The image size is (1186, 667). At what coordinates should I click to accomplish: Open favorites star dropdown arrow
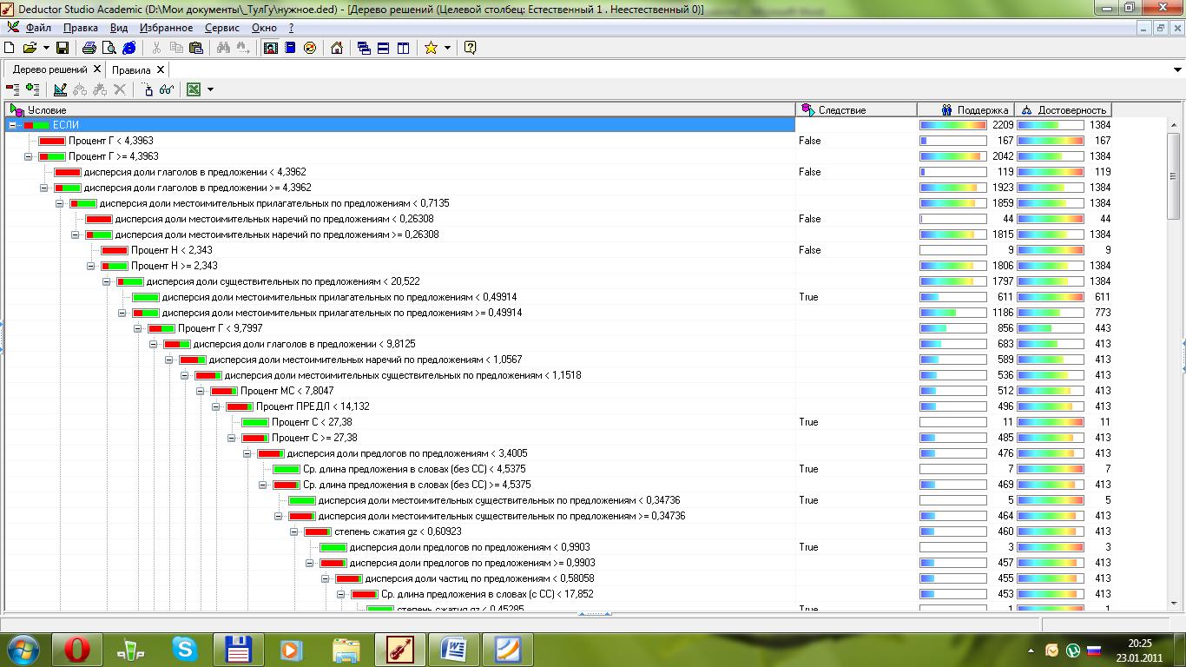(x=447, y=48)
